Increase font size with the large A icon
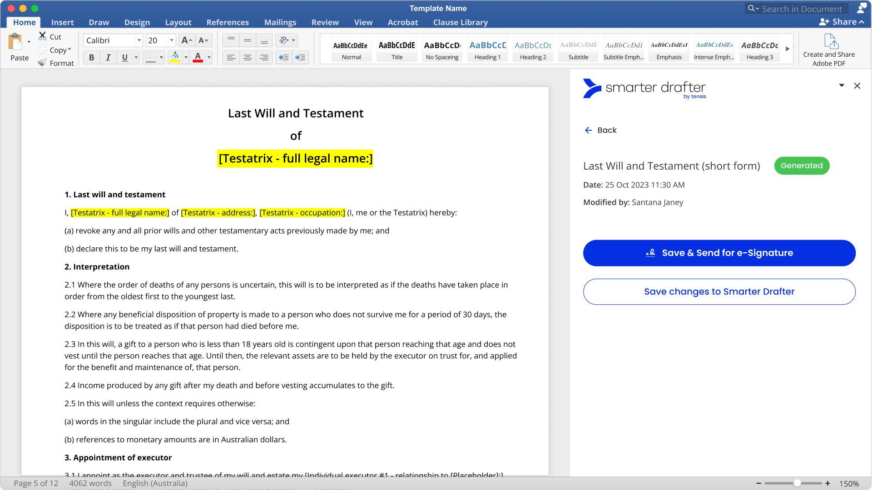The width and height of the screenshot is (872, 490). coord(187,40)
